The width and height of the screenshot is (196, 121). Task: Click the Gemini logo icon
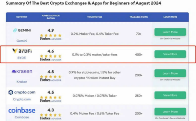click(x=15, y=30)
